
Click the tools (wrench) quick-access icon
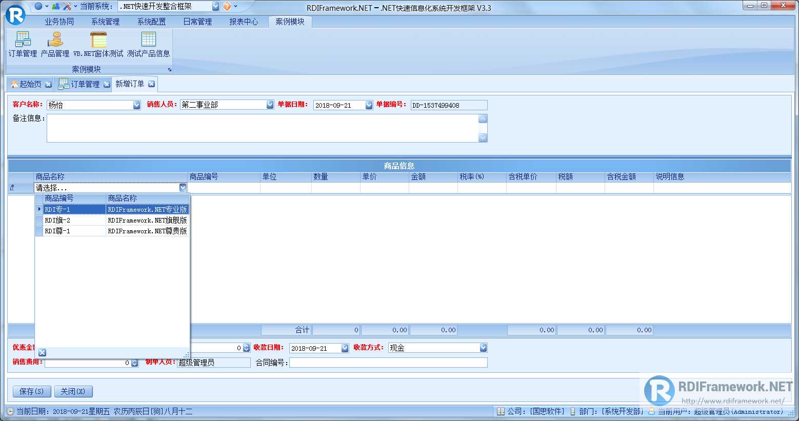(67, 6)
